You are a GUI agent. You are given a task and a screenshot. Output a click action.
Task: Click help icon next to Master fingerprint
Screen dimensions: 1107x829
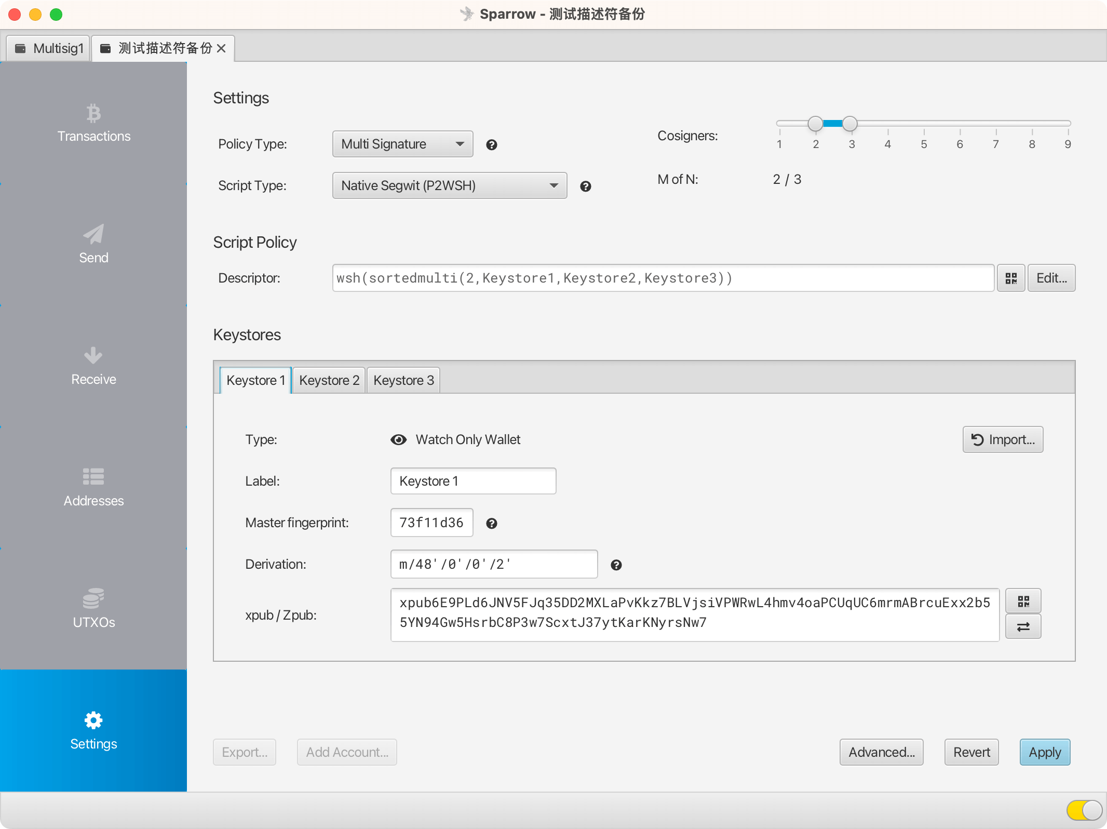point(491,524)
